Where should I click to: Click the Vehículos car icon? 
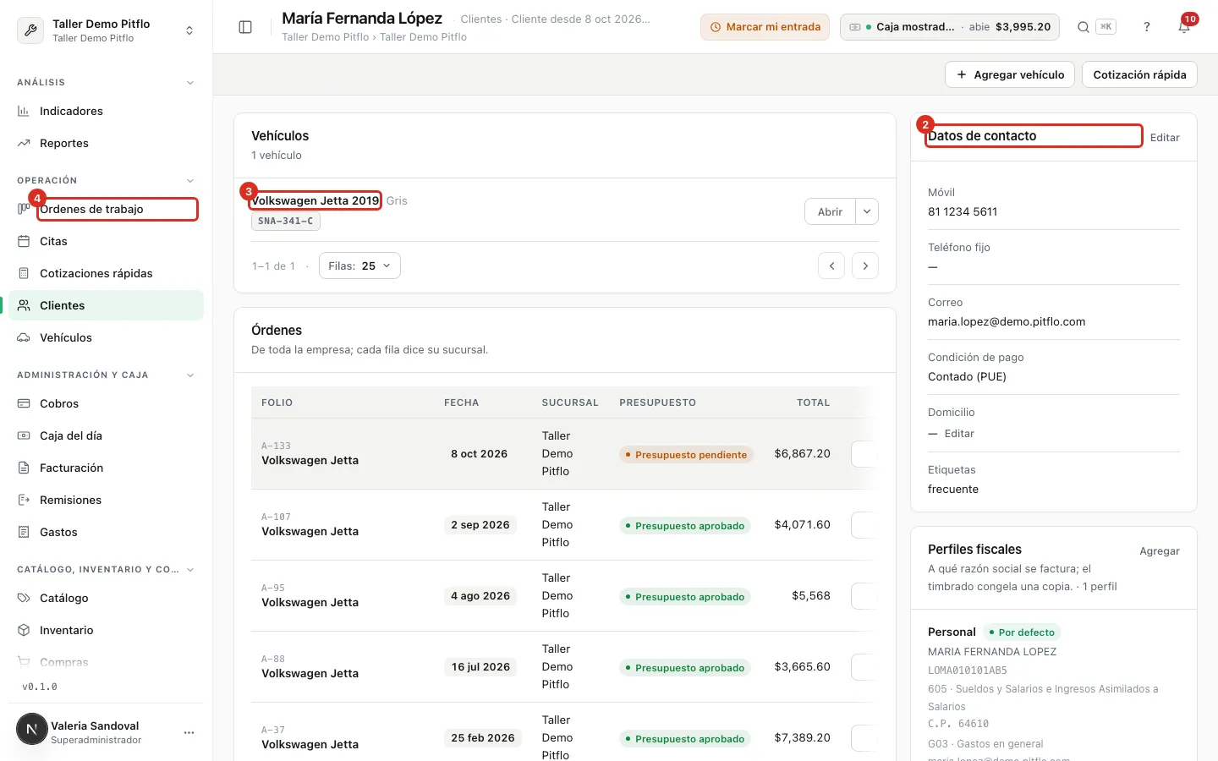click(24, 337)
